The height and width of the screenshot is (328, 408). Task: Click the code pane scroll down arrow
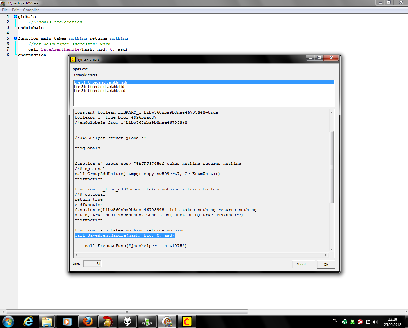point(331,249)
